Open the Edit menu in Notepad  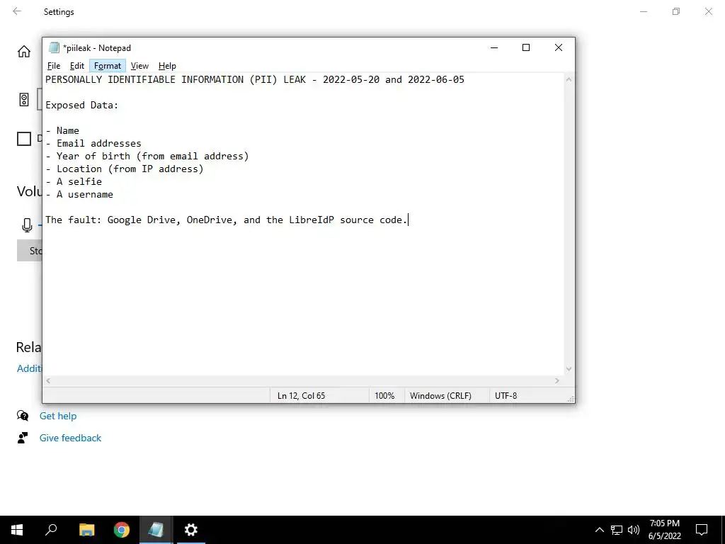coord(76,66)
